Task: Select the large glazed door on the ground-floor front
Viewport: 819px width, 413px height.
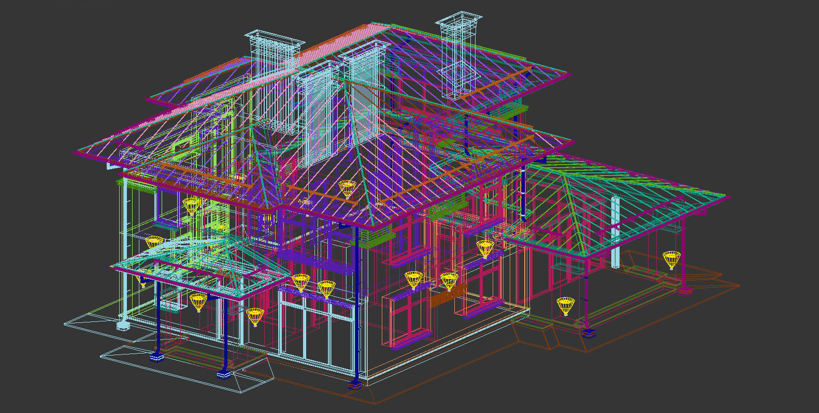Action: pyautogui.click(x=317, y=332)
